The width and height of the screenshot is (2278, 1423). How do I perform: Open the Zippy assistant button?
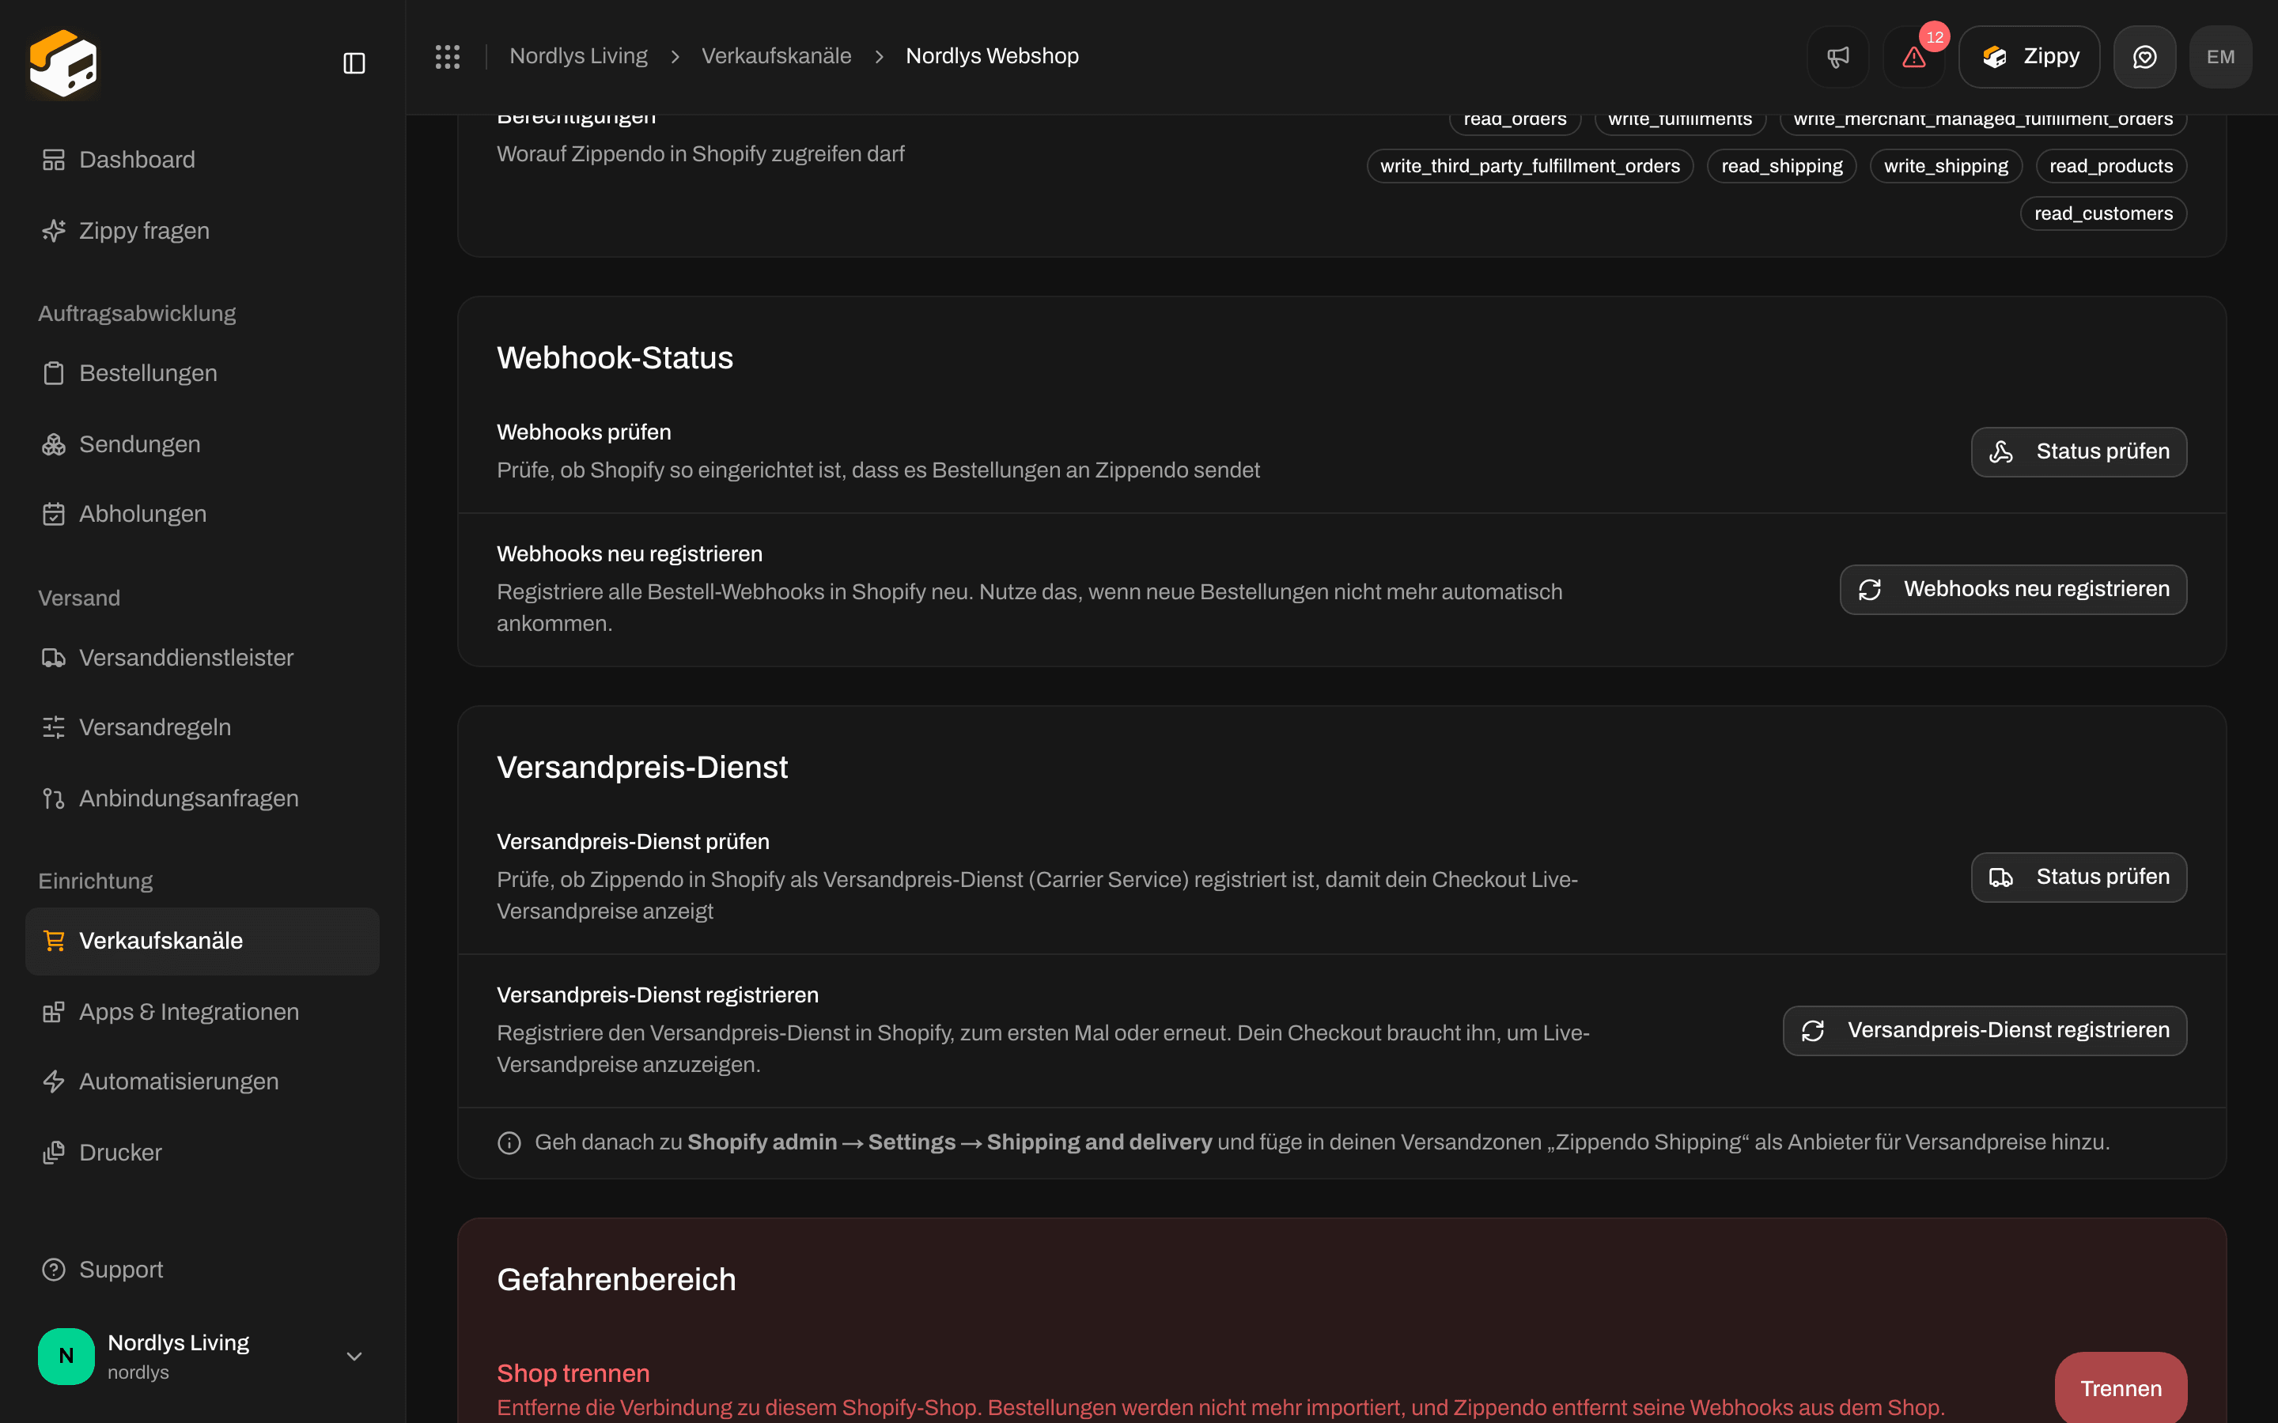(x=2029, y=56)
